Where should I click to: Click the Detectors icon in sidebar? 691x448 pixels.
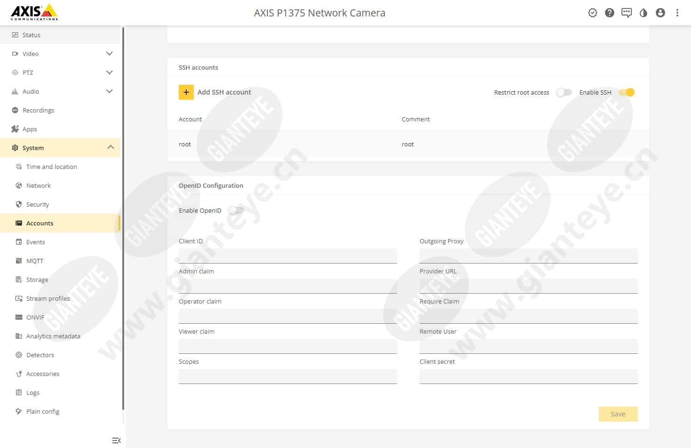[x=19, y=355]
